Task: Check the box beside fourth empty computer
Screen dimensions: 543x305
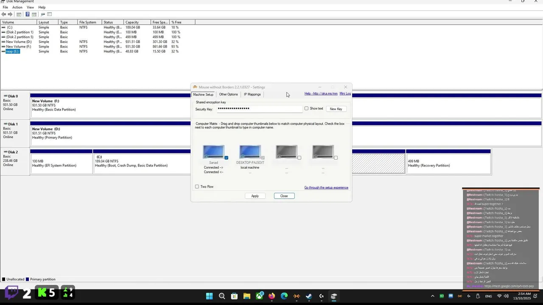Action: (x=336, y=158)
